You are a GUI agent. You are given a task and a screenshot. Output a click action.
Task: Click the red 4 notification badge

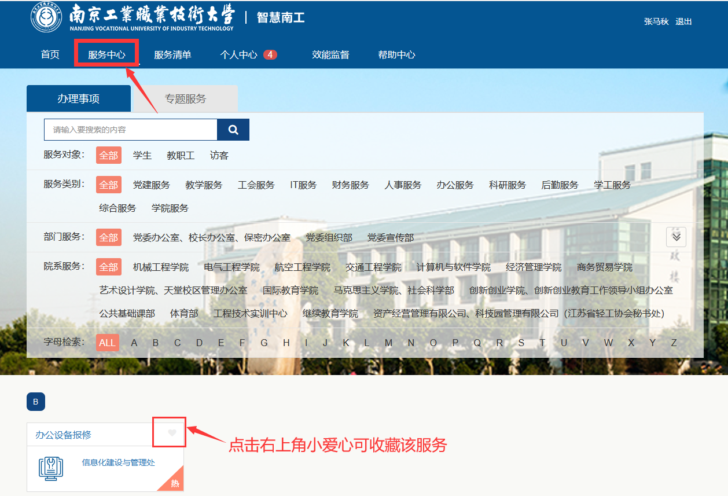[x=270, y=54]
